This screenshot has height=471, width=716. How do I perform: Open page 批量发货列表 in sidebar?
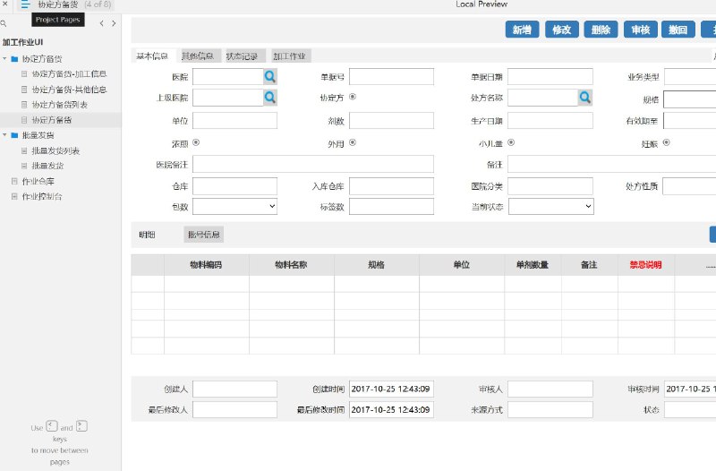[x=55, y=150]
